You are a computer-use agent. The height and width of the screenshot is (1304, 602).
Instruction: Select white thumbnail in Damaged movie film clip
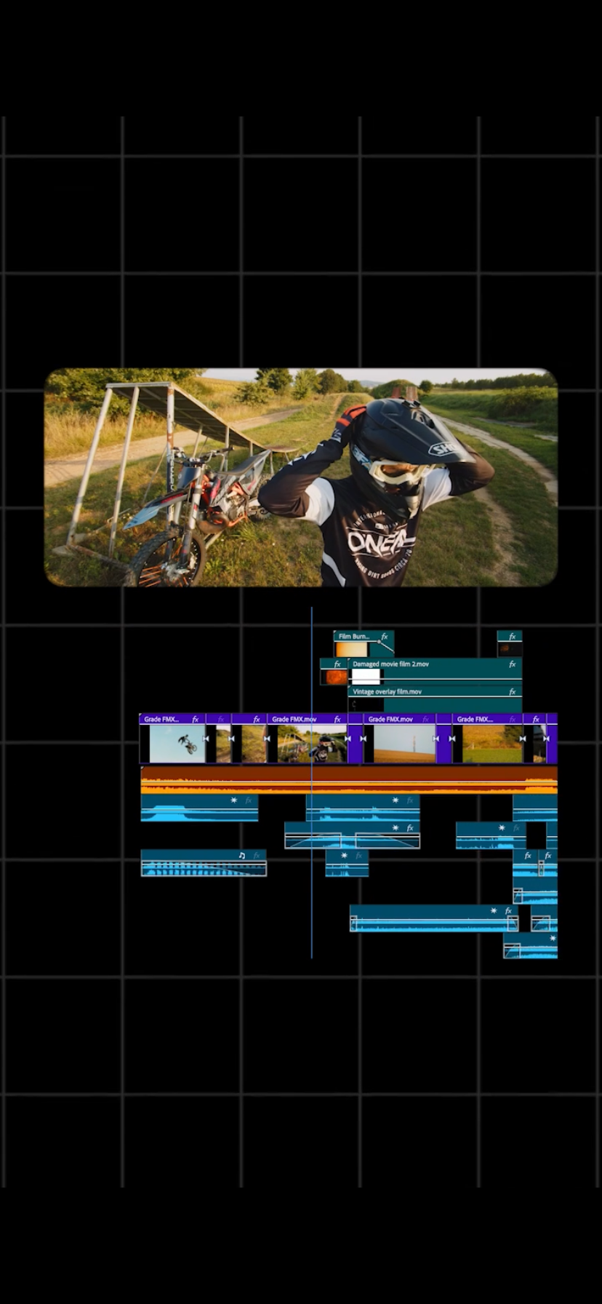point(366,677)
